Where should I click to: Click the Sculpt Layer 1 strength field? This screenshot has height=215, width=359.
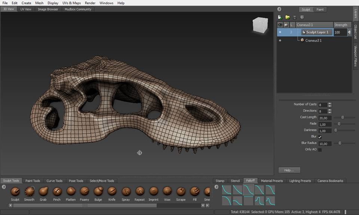[340, 32]
